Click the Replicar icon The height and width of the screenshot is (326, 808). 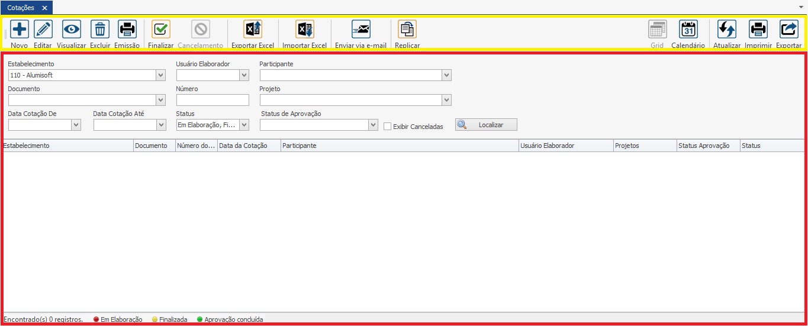pos(407,30)
